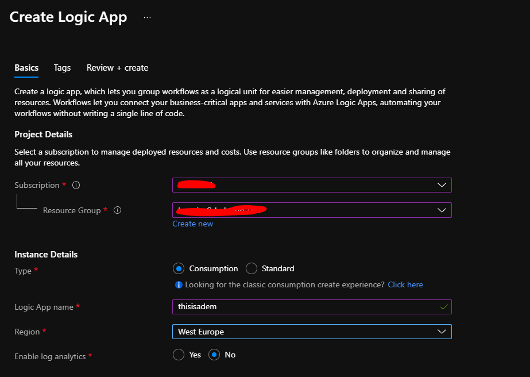Click inside the Logic App name field
Viewport: 530px width, 377px height.
287,307
